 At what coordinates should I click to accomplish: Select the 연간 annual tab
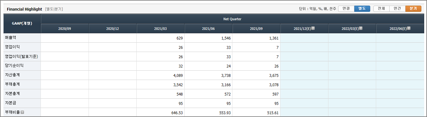point(397,9)
